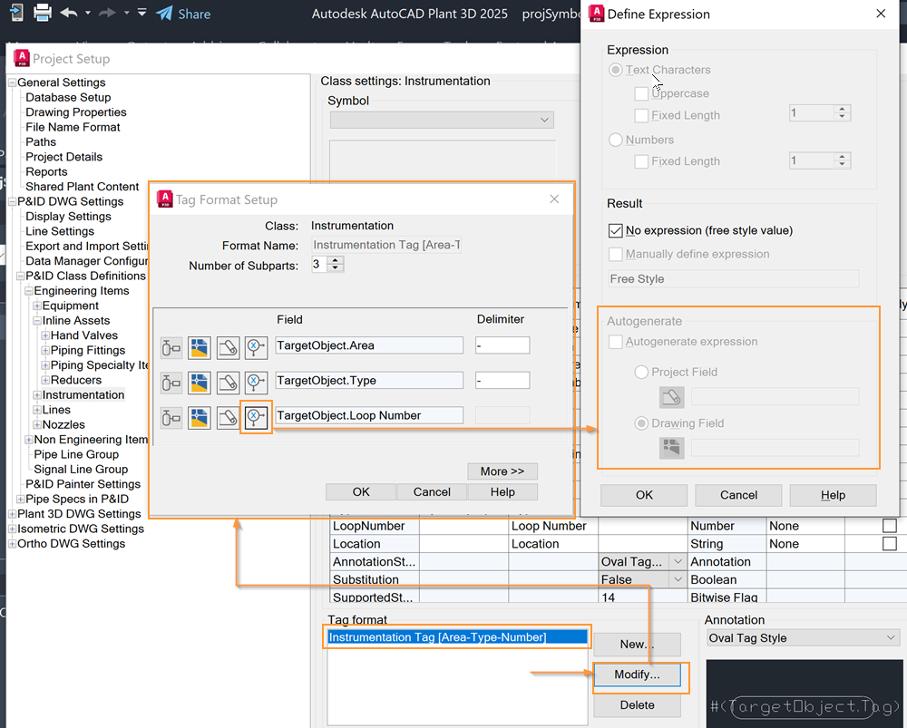
Task: Click delimiter field of TargetObject.Type row
Action: 502,381
